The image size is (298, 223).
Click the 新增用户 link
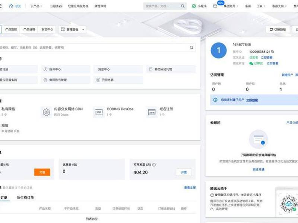coord(287,75)
